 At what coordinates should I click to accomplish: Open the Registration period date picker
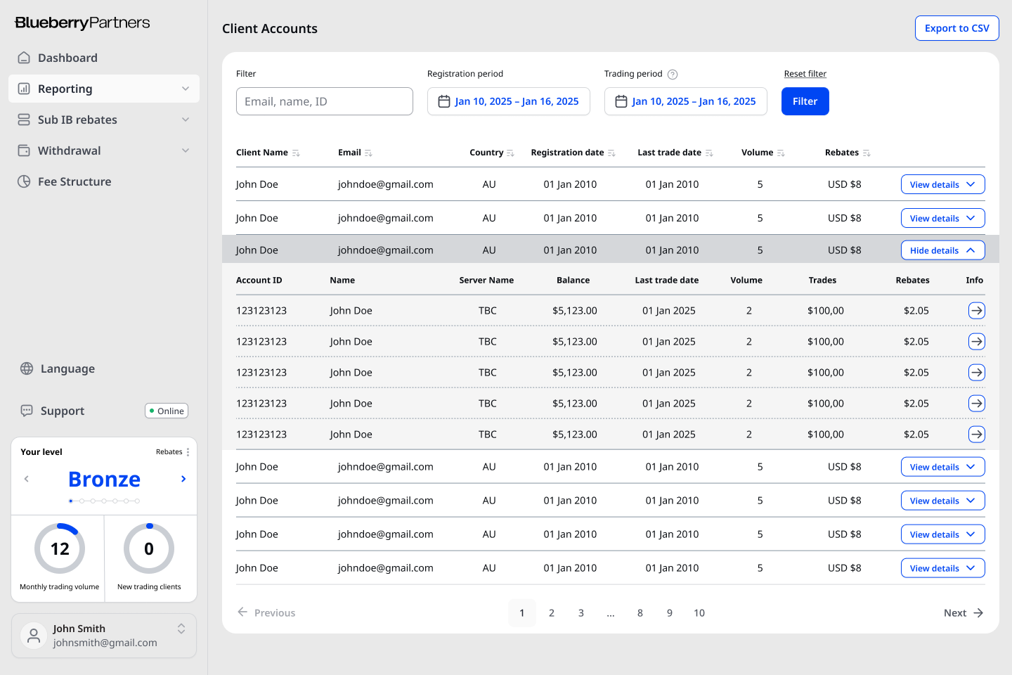coord(509,101)
